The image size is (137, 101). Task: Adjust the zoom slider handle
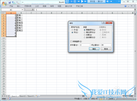point(124,99)
